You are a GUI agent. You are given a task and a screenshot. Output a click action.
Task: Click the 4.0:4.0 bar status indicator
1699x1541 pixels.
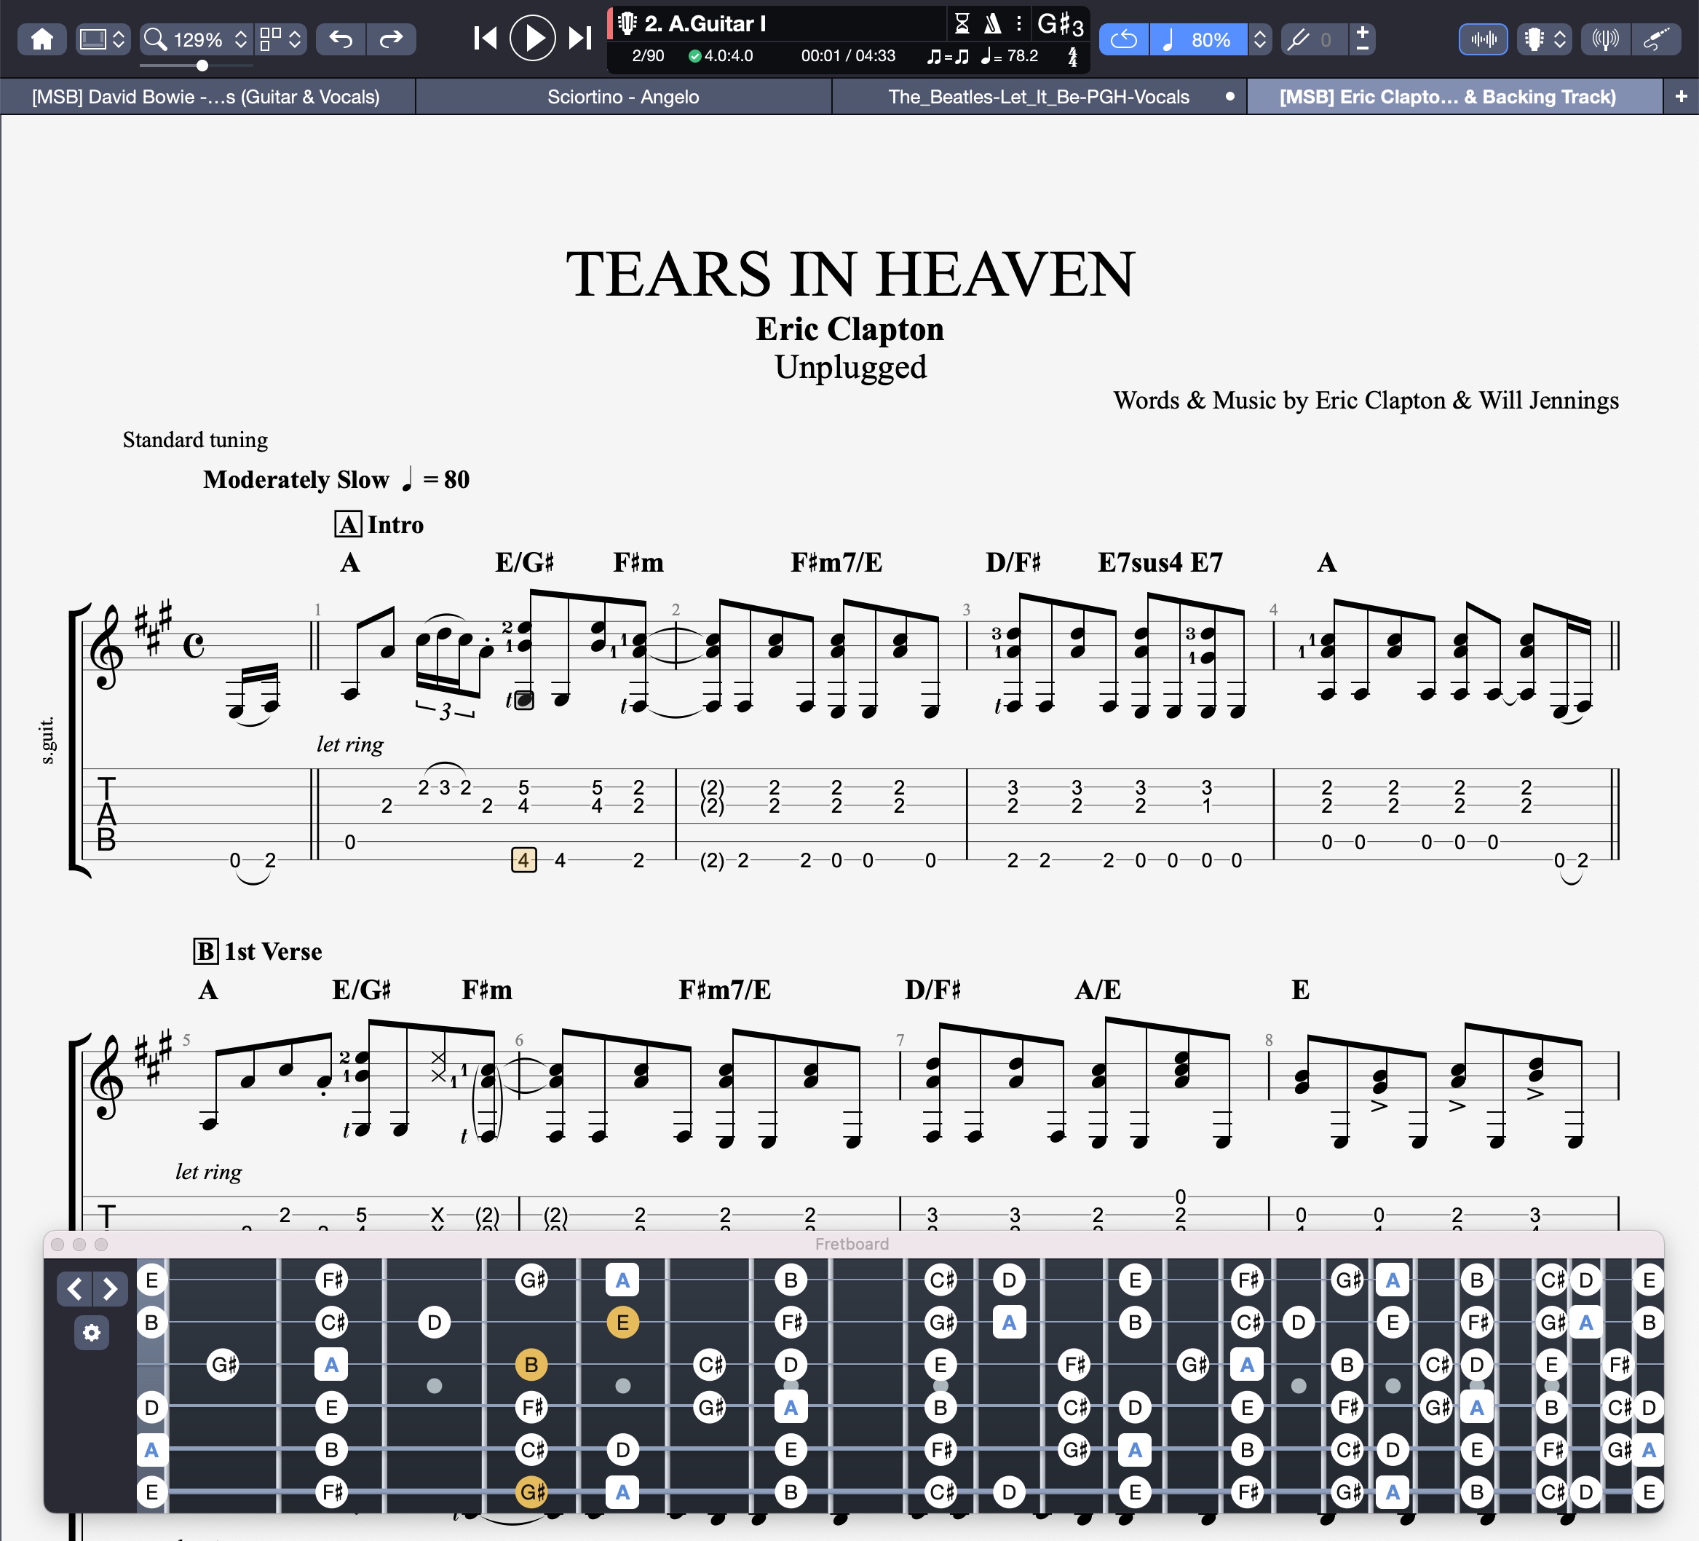coord(721,55)
